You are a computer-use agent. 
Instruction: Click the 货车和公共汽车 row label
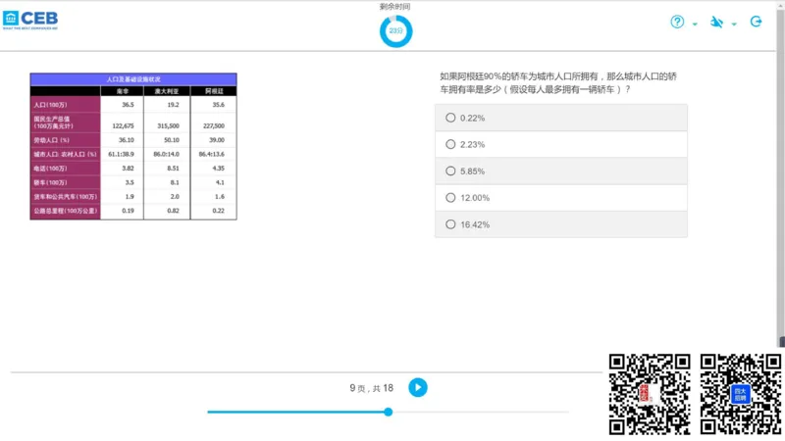[x=65, y=197]
